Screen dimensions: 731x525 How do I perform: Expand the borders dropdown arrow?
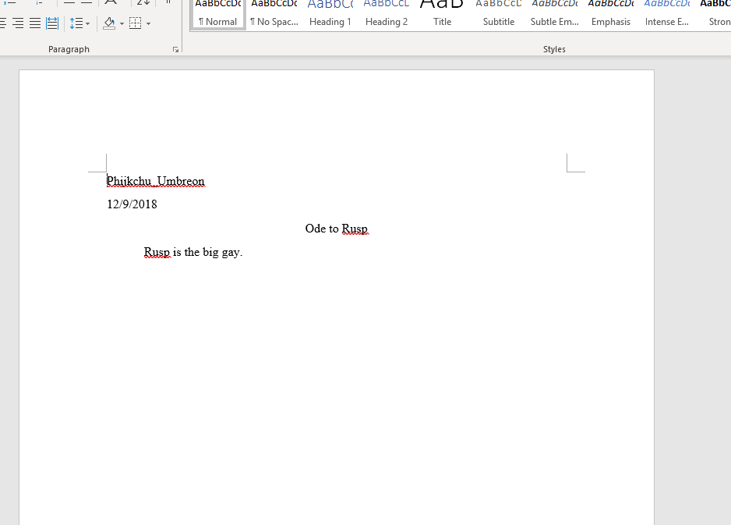point(148,23)
